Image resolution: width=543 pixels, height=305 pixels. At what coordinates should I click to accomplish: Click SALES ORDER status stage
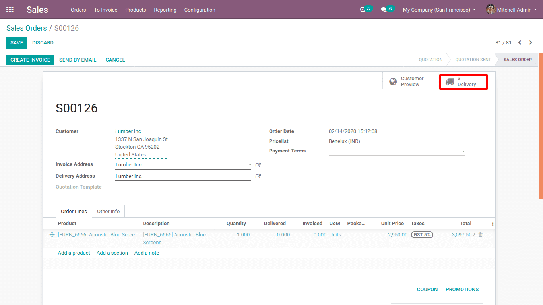pos(518,60)
